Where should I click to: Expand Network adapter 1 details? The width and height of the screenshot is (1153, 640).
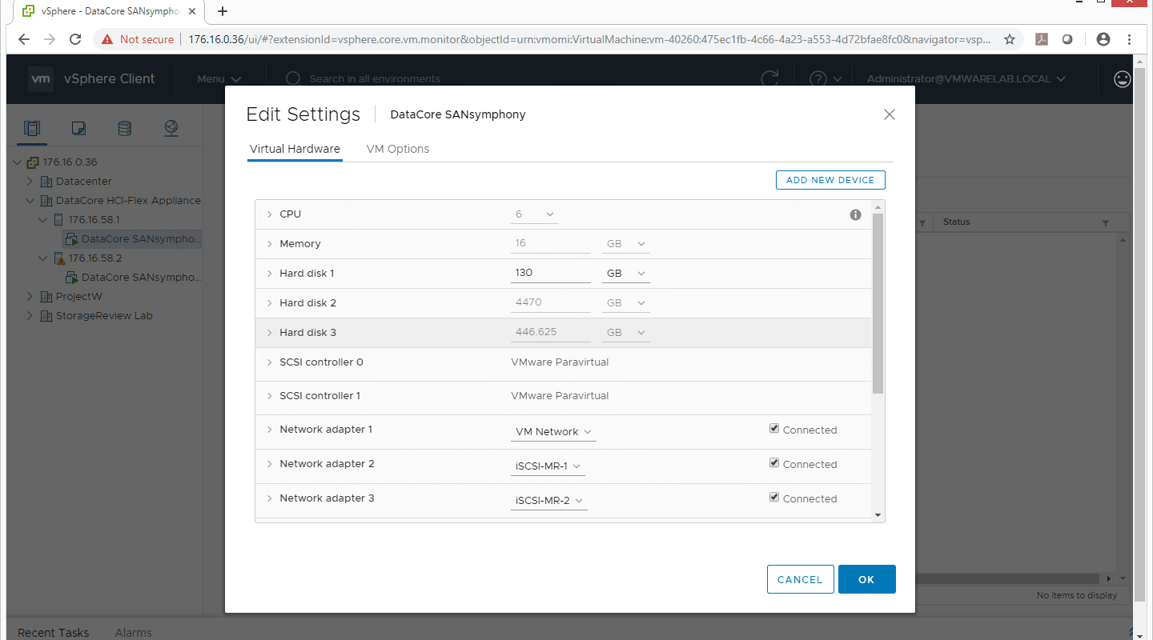click(270, 430)
